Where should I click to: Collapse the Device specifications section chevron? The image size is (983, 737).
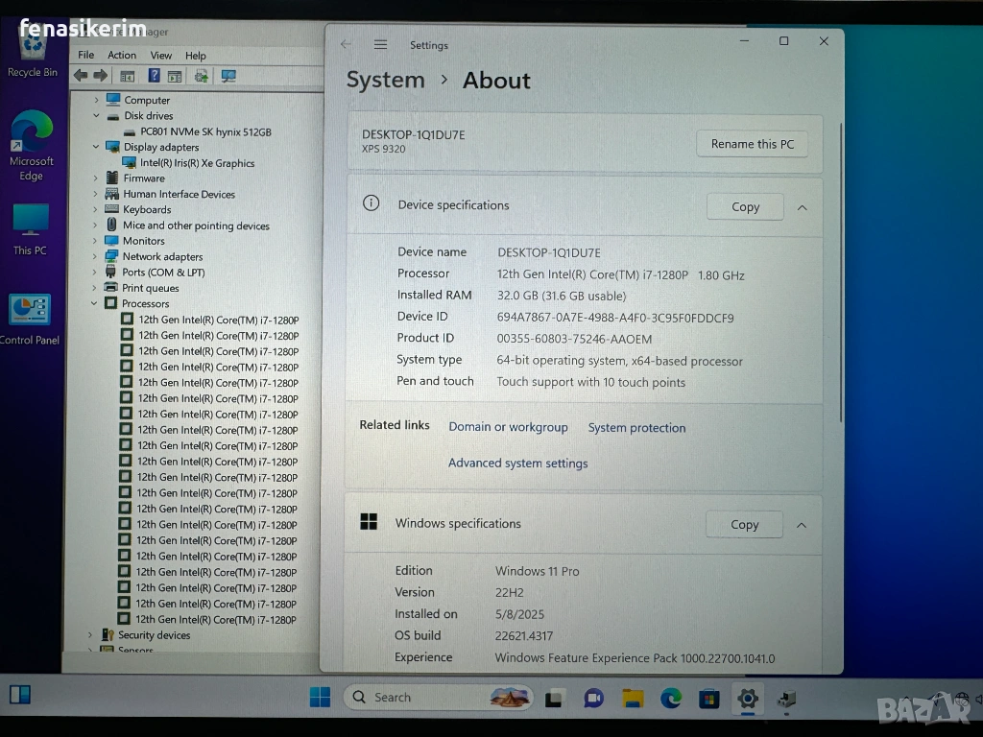click(802, 206)
